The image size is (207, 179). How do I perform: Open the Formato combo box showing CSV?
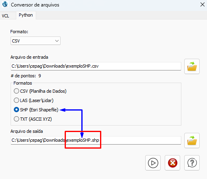point(35,41)
